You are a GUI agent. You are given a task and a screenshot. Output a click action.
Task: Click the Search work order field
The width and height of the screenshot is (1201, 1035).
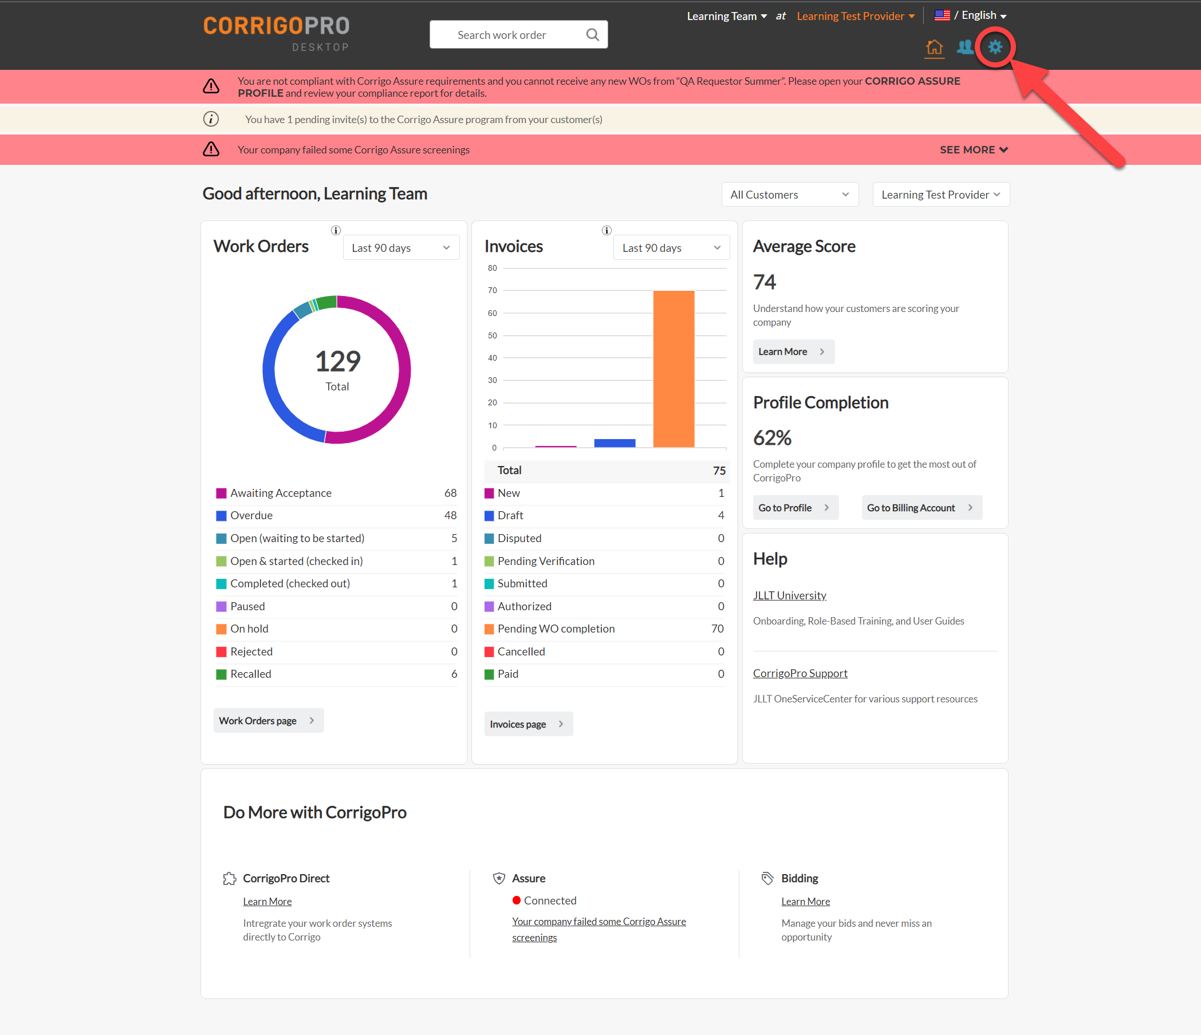tap(502, 35)
